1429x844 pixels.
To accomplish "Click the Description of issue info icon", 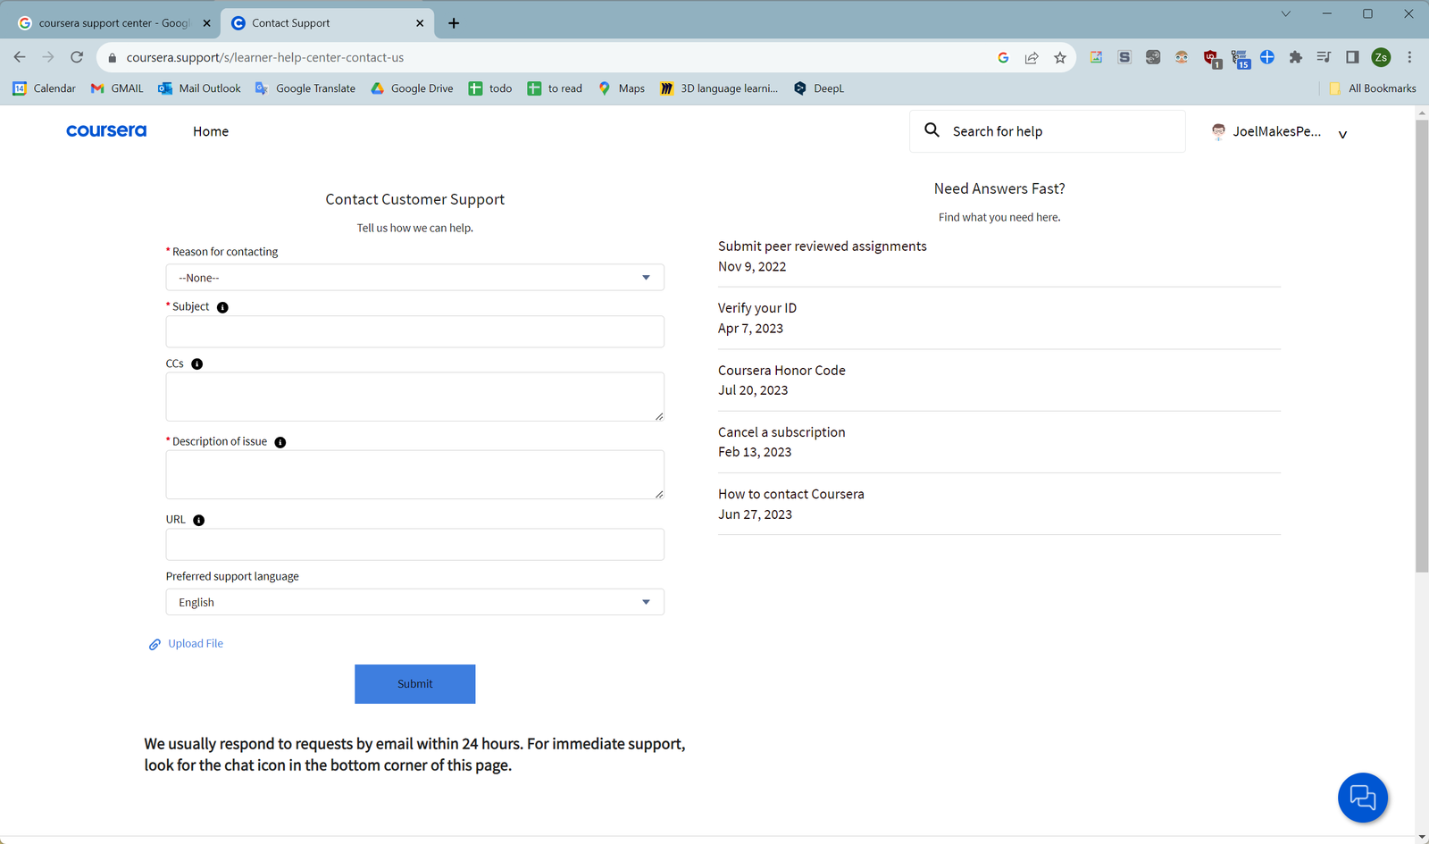I will (280, 442).
